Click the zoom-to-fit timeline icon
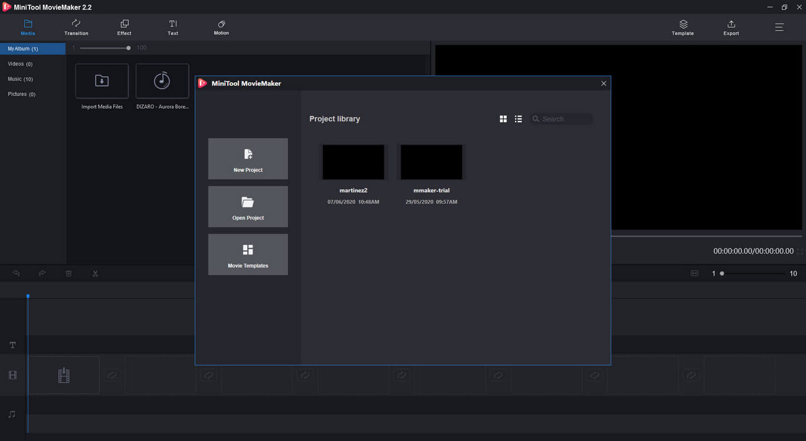The width and height of the screenshot is (806, 441). pyautogui.click(x=694, y=273)
